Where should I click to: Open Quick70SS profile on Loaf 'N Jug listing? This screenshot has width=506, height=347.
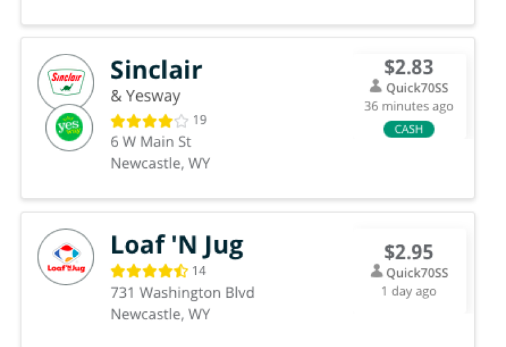point(417,273)
